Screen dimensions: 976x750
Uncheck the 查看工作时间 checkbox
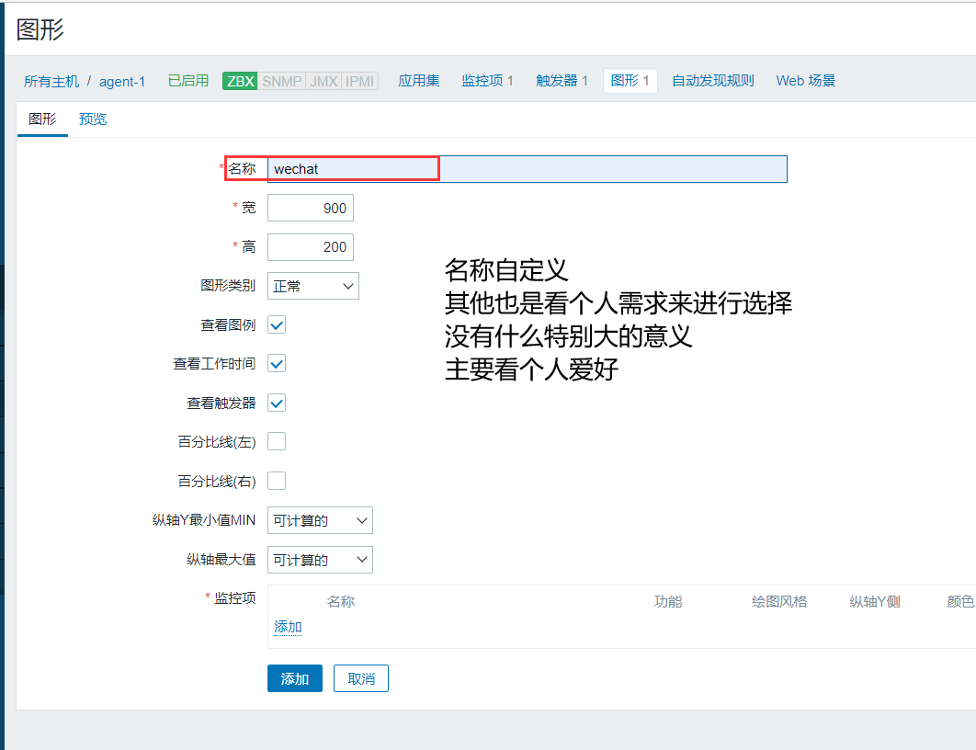277,363
